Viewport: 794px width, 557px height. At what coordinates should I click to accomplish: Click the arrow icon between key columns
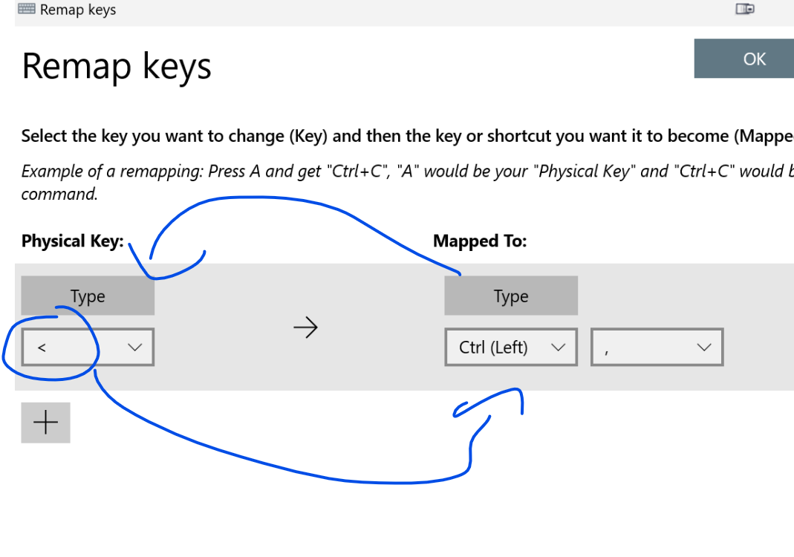point(306,327)
